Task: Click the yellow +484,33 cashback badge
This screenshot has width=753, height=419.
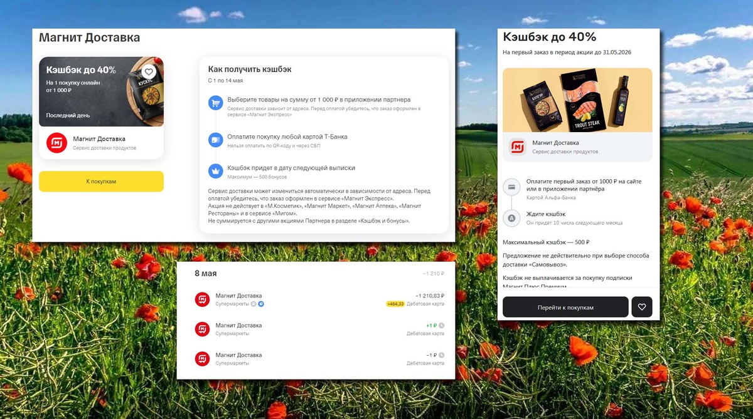Action: pyautogui.click(x=395, y=304)
